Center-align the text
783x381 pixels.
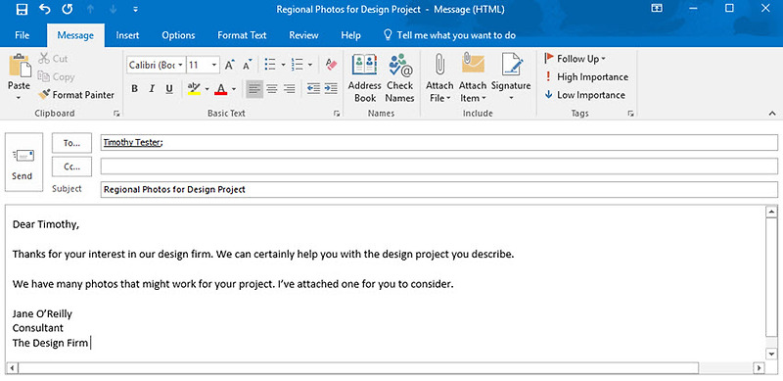pyautogui.click(x=272, y=89)
